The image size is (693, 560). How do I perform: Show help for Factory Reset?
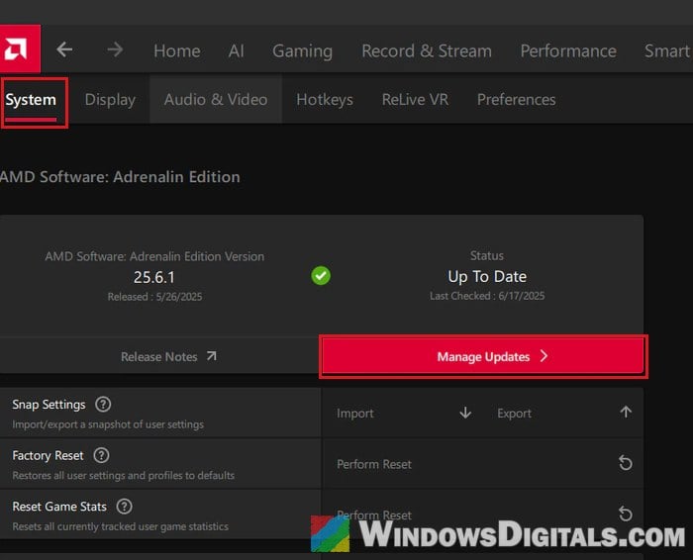click(x=101, y=455)
